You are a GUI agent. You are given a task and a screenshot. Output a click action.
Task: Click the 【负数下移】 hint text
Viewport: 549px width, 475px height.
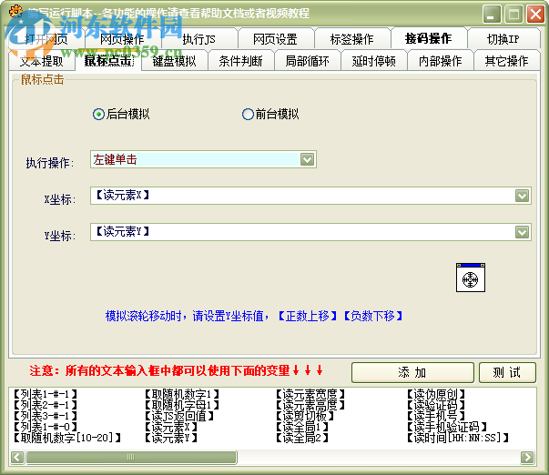(373, 316)
